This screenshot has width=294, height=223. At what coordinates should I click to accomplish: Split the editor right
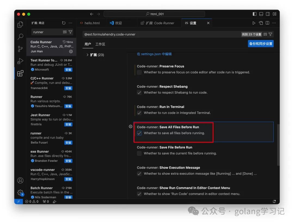(x=267, y=23)
